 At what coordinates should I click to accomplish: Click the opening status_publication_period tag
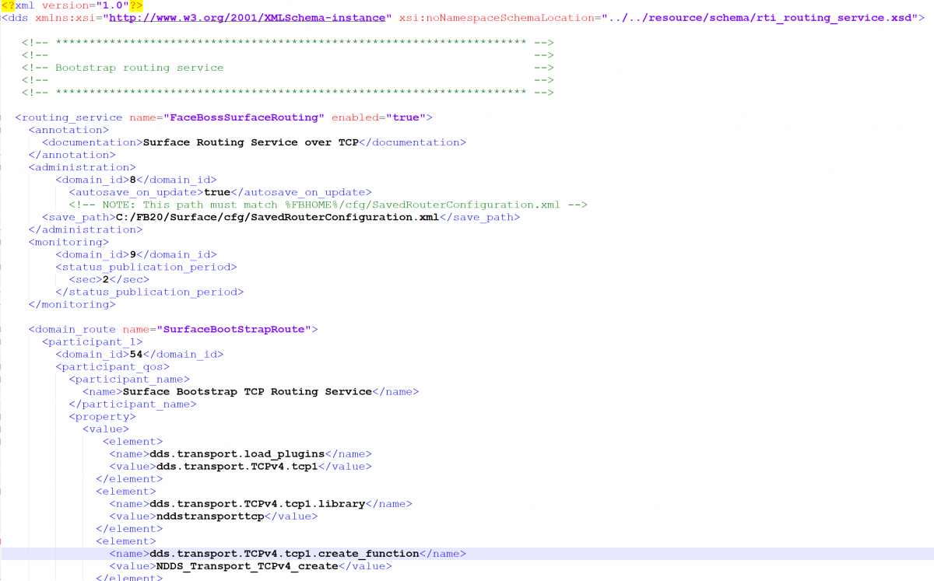pos(146,267)
